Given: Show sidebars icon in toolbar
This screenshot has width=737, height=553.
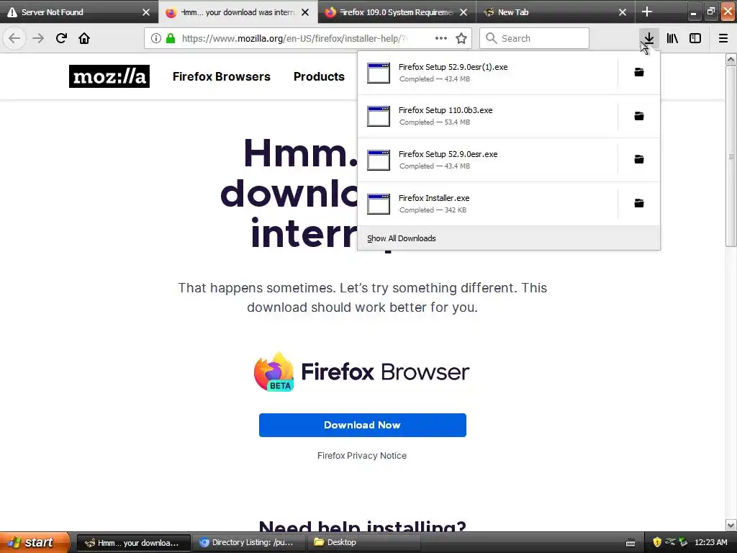Looking at the screenshot, I should (x=695, y=38).
